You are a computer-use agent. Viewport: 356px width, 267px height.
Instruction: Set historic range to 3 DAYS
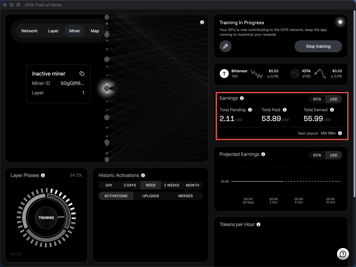point(130,185)
